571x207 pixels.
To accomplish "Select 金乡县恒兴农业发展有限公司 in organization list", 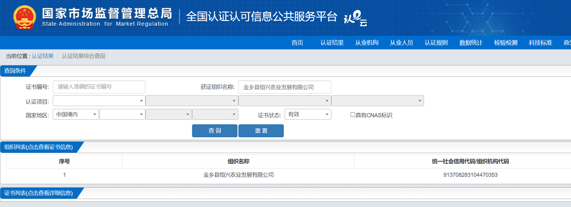I will (238, 175).
